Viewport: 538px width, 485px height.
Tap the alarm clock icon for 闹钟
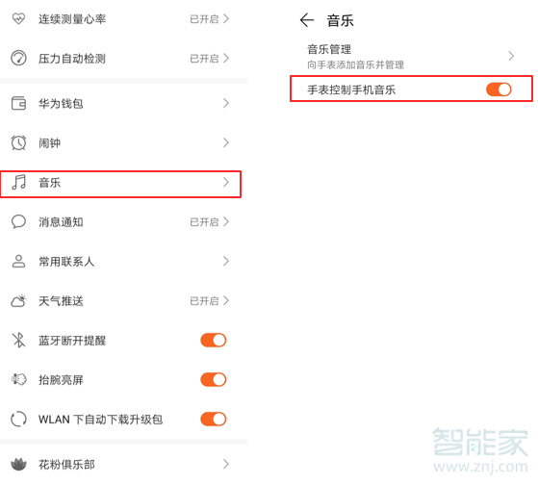tap(18, 142)
